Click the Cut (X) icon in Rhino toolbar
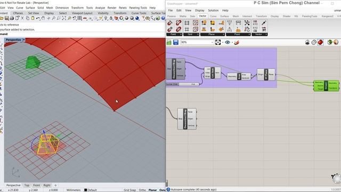Viewport: 341px width, 192px height. (x=22, y=18)
